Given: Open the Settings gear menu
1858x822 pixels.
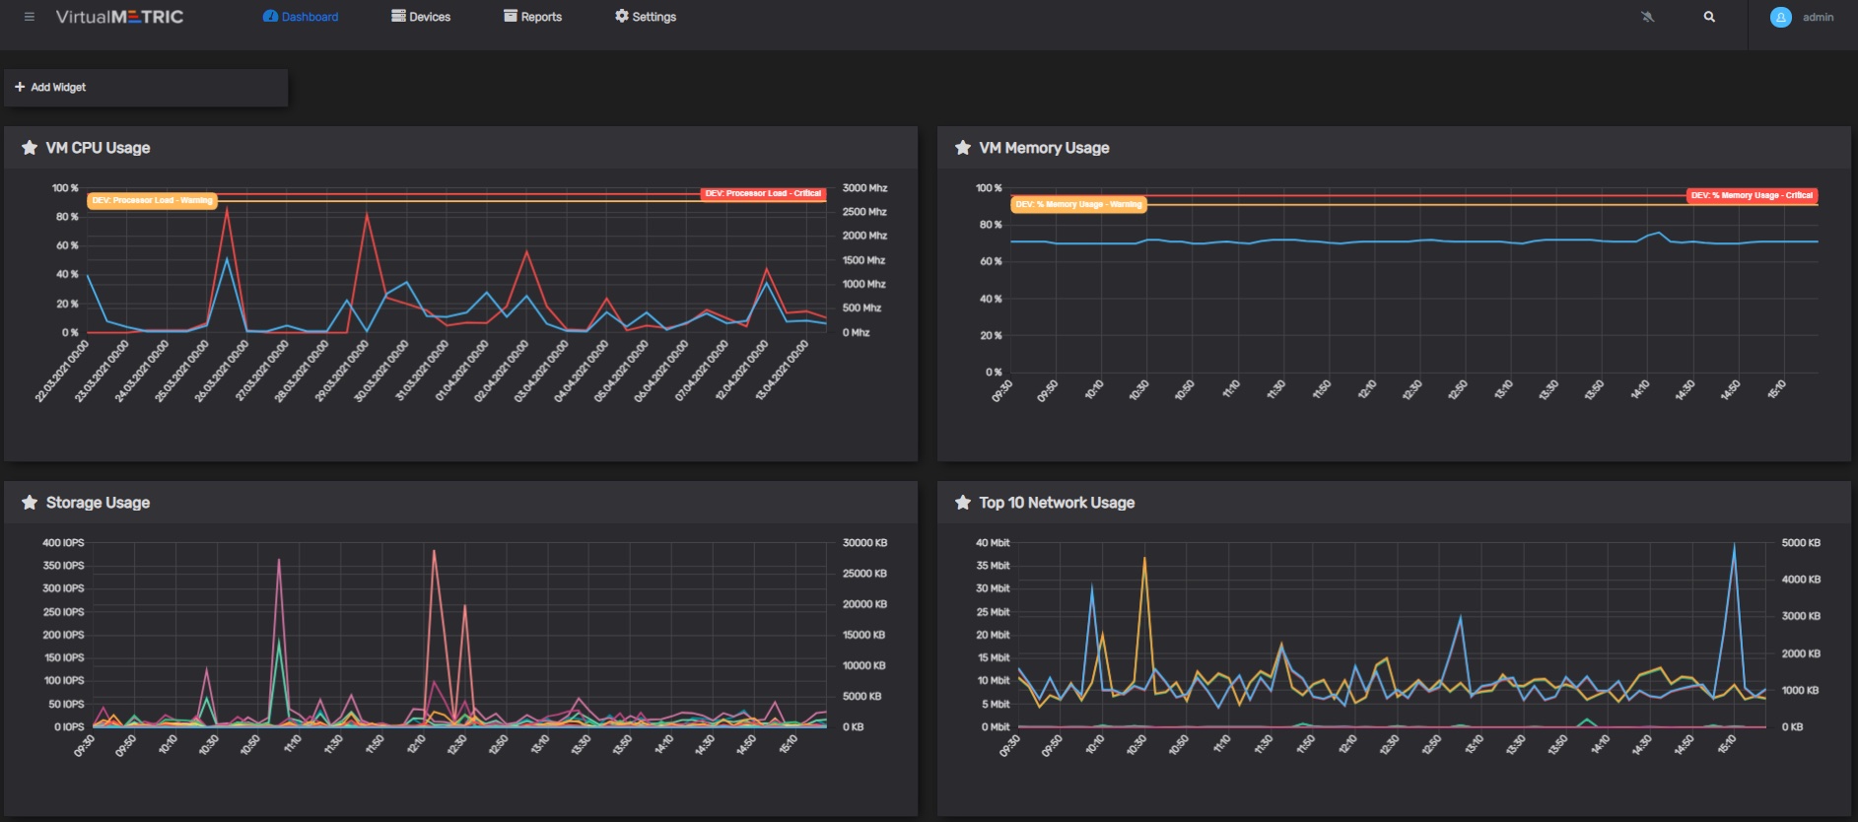Looking at the screenshot, I should point(646,17).
